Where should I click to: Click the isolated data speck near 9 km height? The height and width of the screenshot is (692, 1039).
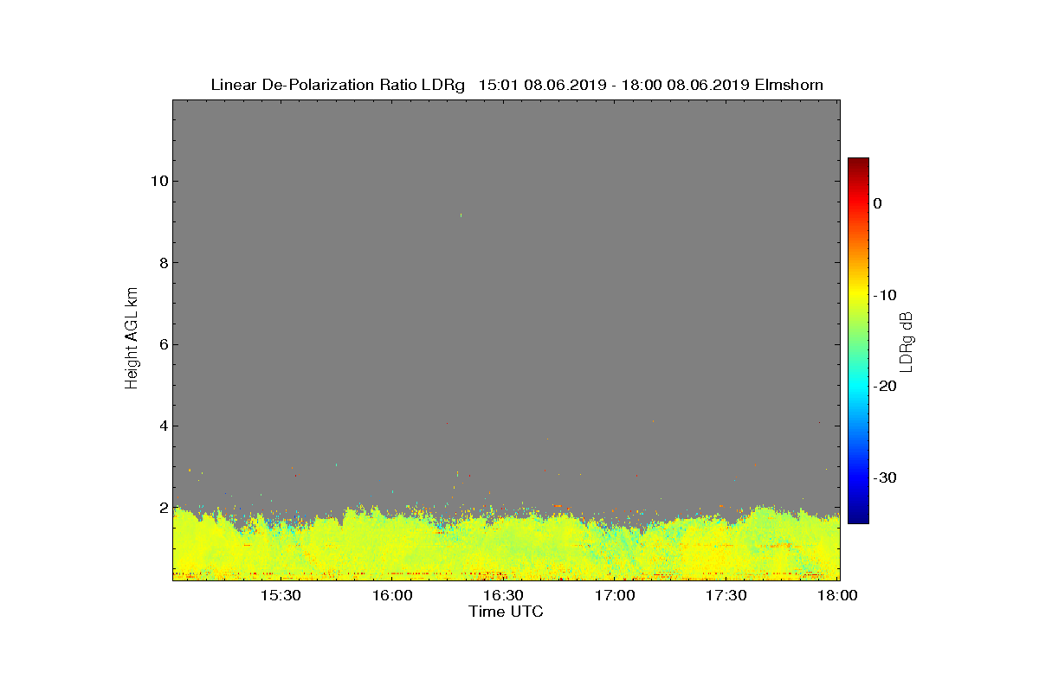coord(461,215)
